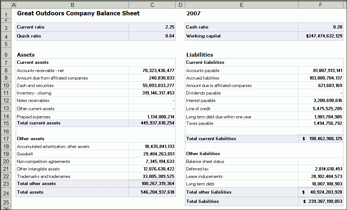The image size is (347, 210).
Task: Select column E header
Action: pyautogui.click(x=241, y=5)
